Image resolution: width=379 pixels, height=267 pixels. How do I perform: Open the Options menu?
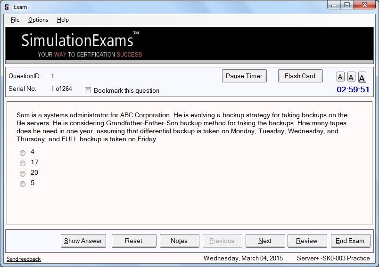38,20
